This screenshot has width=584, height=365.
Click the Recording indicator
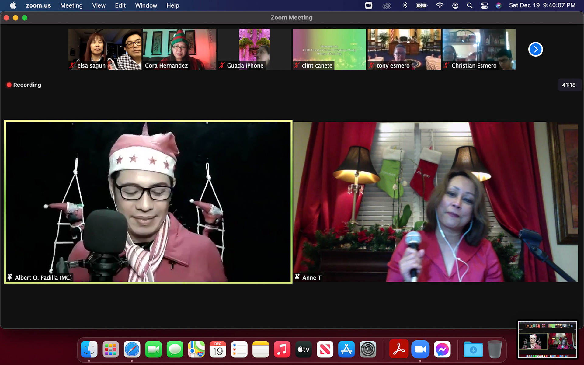pos(24,85)
